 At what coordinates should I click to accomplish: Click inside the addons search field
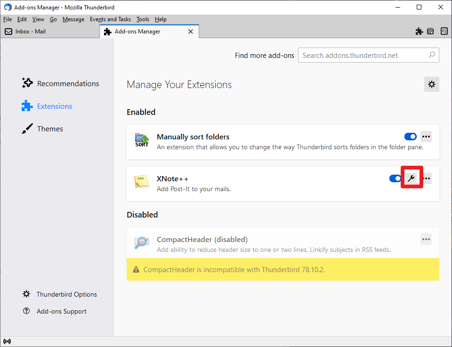[x=368, y=55]
